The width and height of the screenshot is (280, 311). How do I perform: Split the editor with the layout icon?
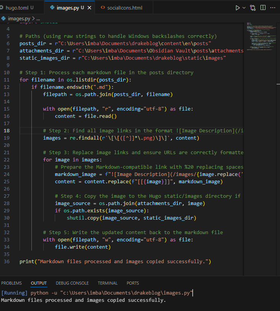(x=263, y=8)
